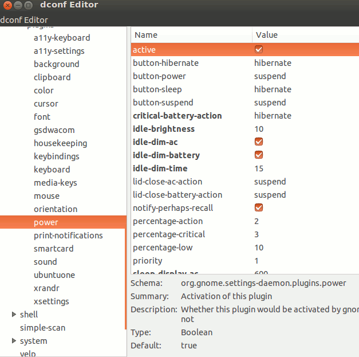Maximize the dconf Editor window
Viewport: 359px width, 357px height.
click(29, 5)
